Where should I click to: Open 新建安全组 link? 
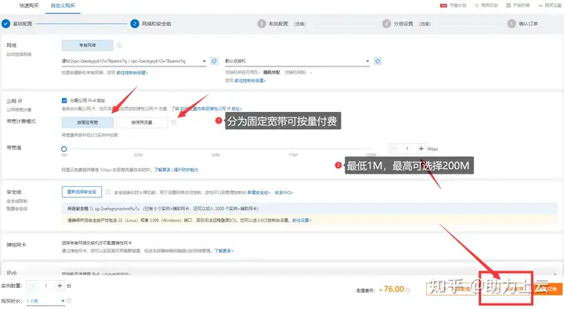point(258,192)
